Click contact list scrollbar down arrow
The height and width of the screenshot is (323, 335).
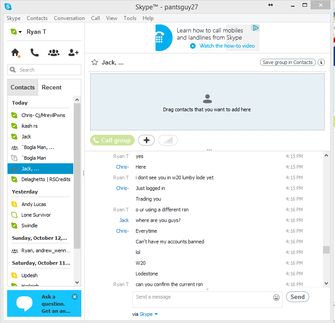click(x=77, y=283)
